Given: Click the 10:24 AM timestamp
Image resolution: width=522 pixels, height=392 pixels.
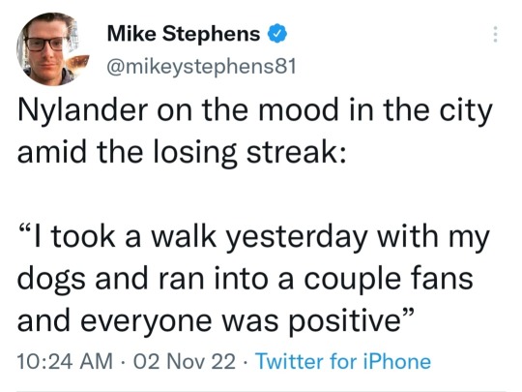Looking at the screenshot, I should click(x=65, y=361).
